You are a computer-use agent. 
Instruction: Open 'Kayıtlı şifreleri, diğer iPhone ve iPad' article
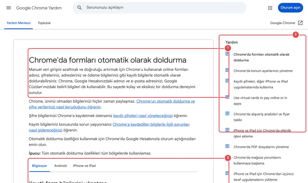coord(260,84)
